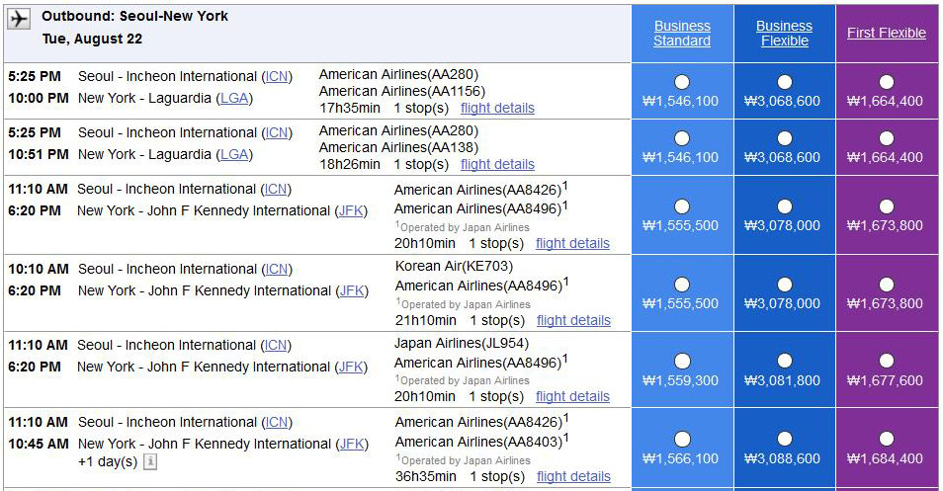Click the "American Airlines(AA1156)" flight text
This screenshot has height=491, width=943.
(x=401, y=91)
